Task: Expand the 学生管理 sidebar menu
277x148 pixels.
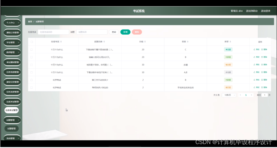Action: (x=12, y=42)
